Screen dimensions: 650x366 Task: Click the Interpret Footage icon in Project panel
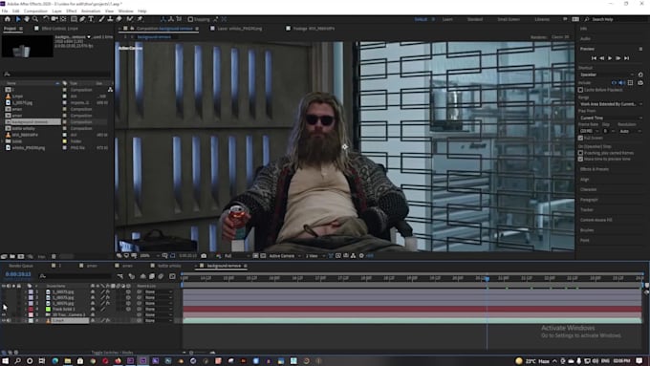click(x=4, y=256)
